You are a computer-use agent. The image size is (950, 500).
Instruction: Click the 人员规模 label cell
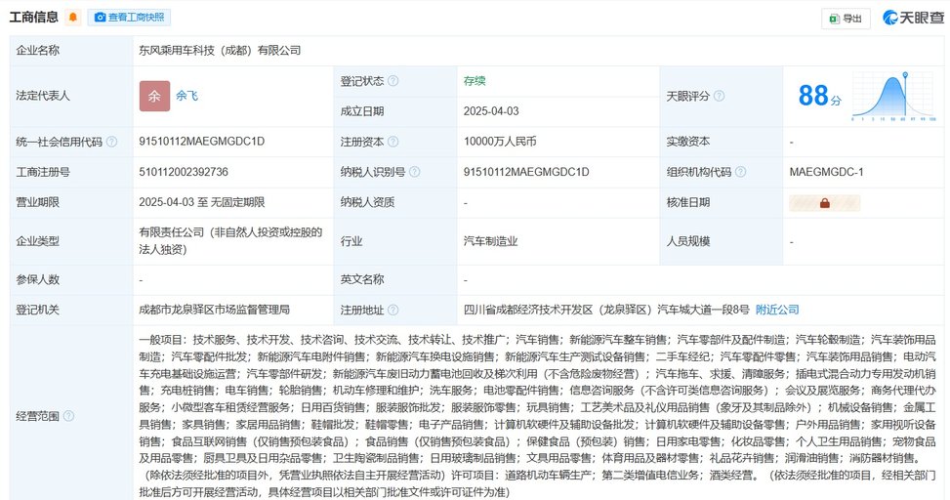tap(721, 241)
